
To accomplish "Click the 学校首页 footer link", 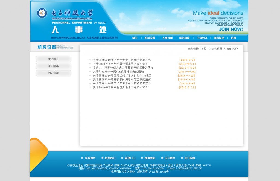I will point(90,158).
